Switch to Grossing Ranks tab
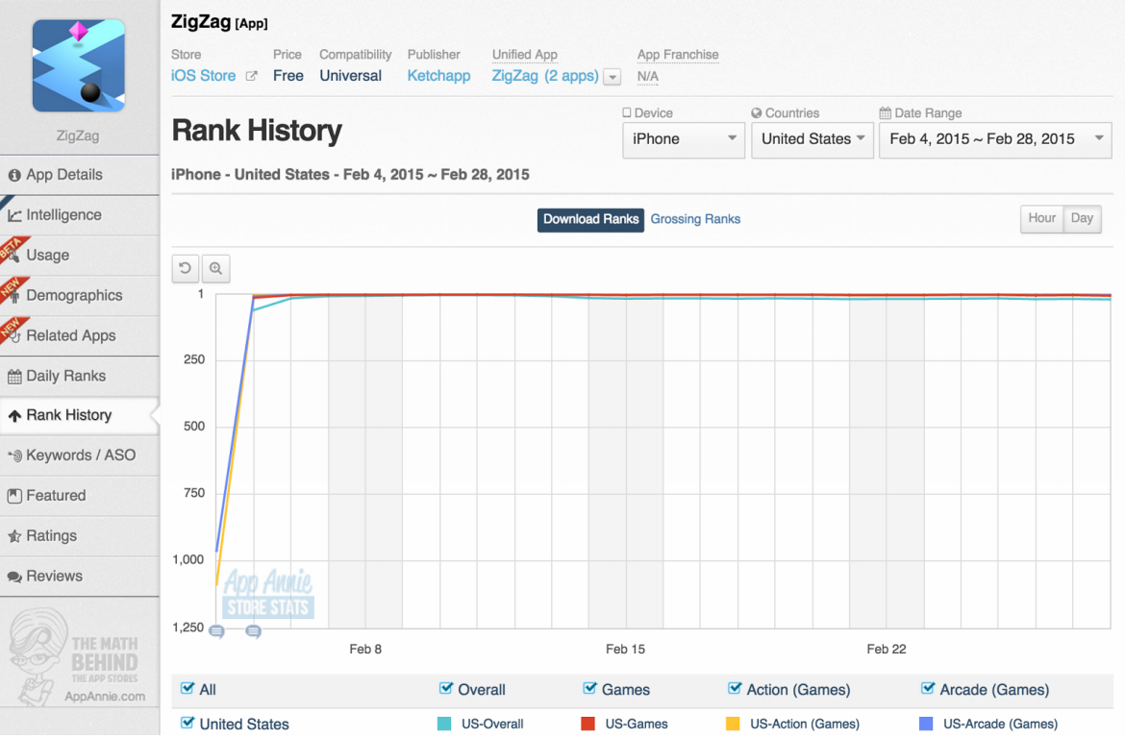The width and height of the screenshot is (1125, 739). pyautogui.click(x=695, y=219)
